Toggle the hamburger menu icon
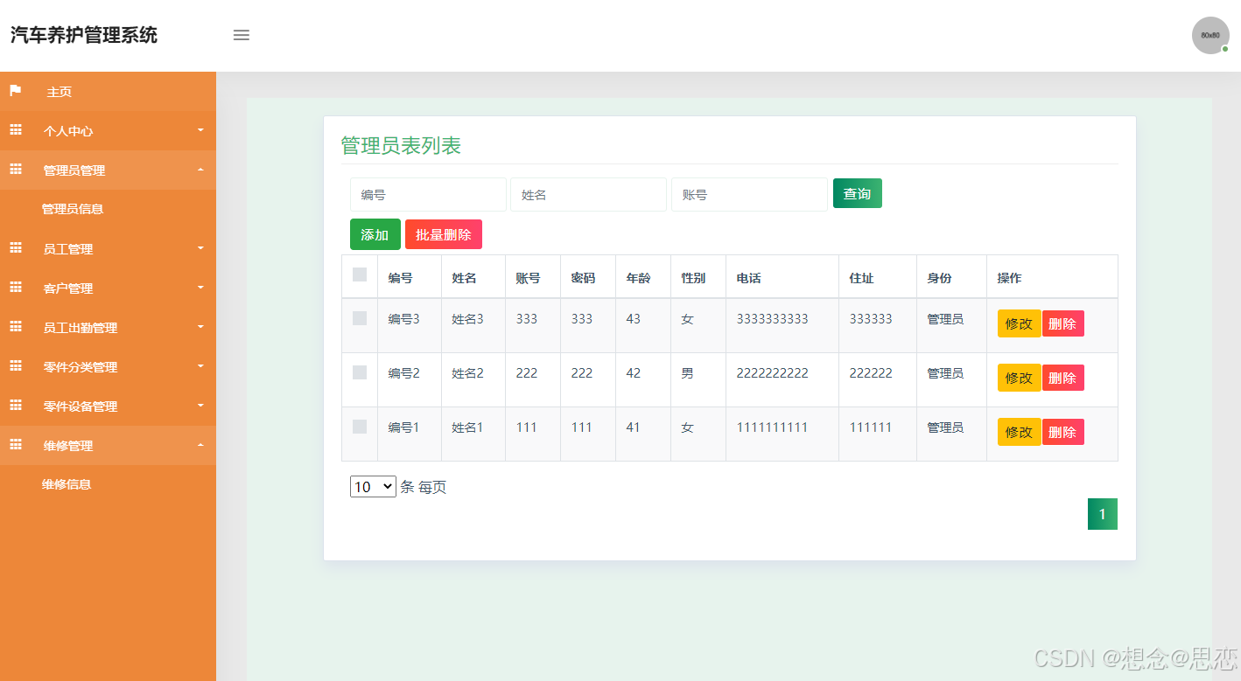This screenshot has width=1241, height=681. [x=242, y=35]
